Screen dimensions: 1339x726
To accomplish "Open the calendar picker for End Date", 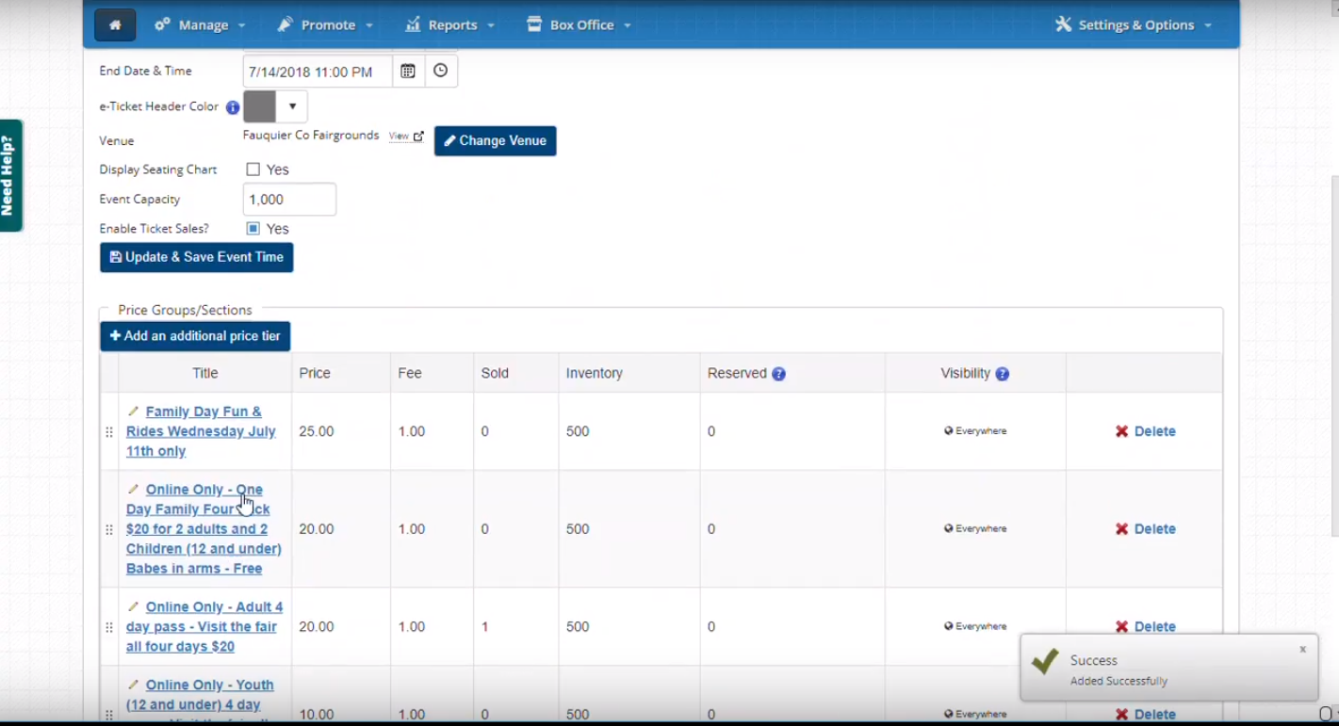I will pyautogui.click(x=408, y=72).
